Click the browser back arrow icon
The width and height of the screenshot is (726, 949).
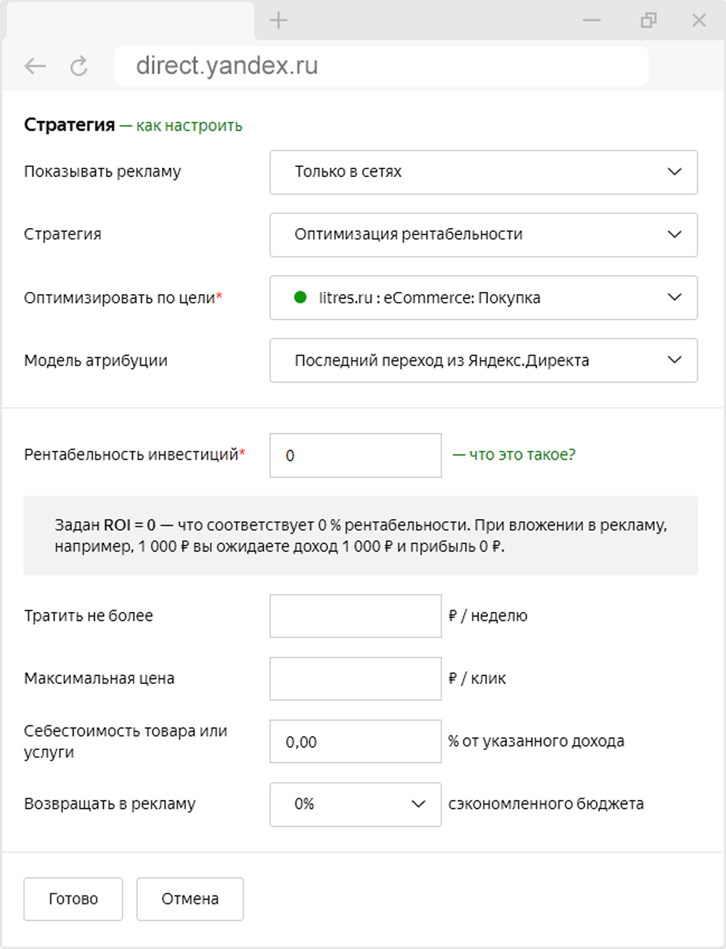coord(35,67)
